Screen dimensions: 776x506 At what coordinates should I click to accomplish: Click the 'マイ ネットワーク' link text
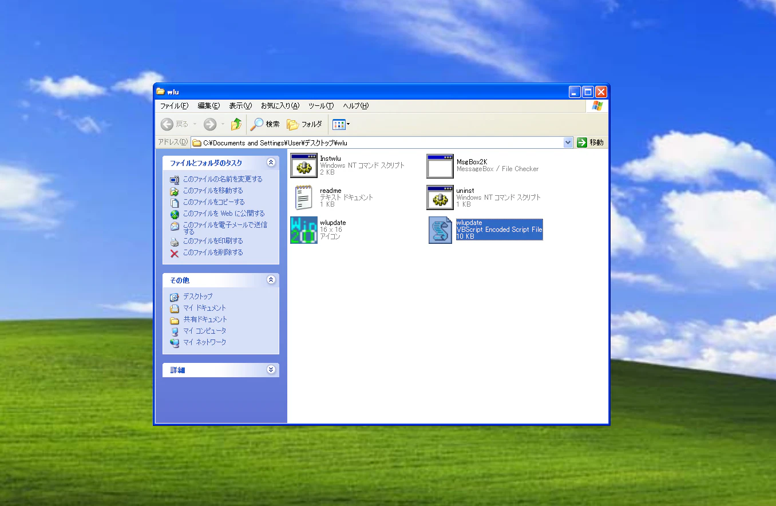[205, 342]
